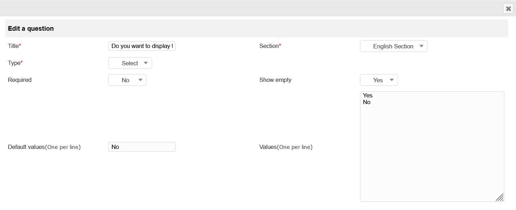Open the Show empty dropdown set to Yes
This screenshot has height=210, width=516.
coord(379,80)
